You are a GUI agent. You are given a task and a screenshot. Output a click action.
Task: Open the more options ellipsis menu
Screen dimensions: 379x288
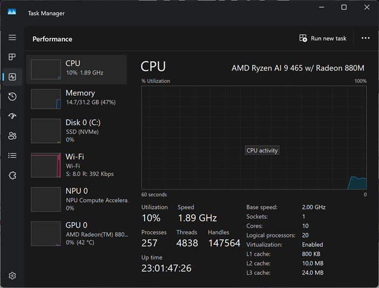(365, 38)
